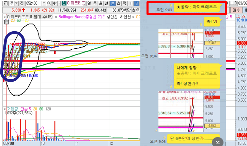Click the 오전 9:04 message timestamp
Image resolution: width=247 pixels, height=146 pixels.
point(149,56)
